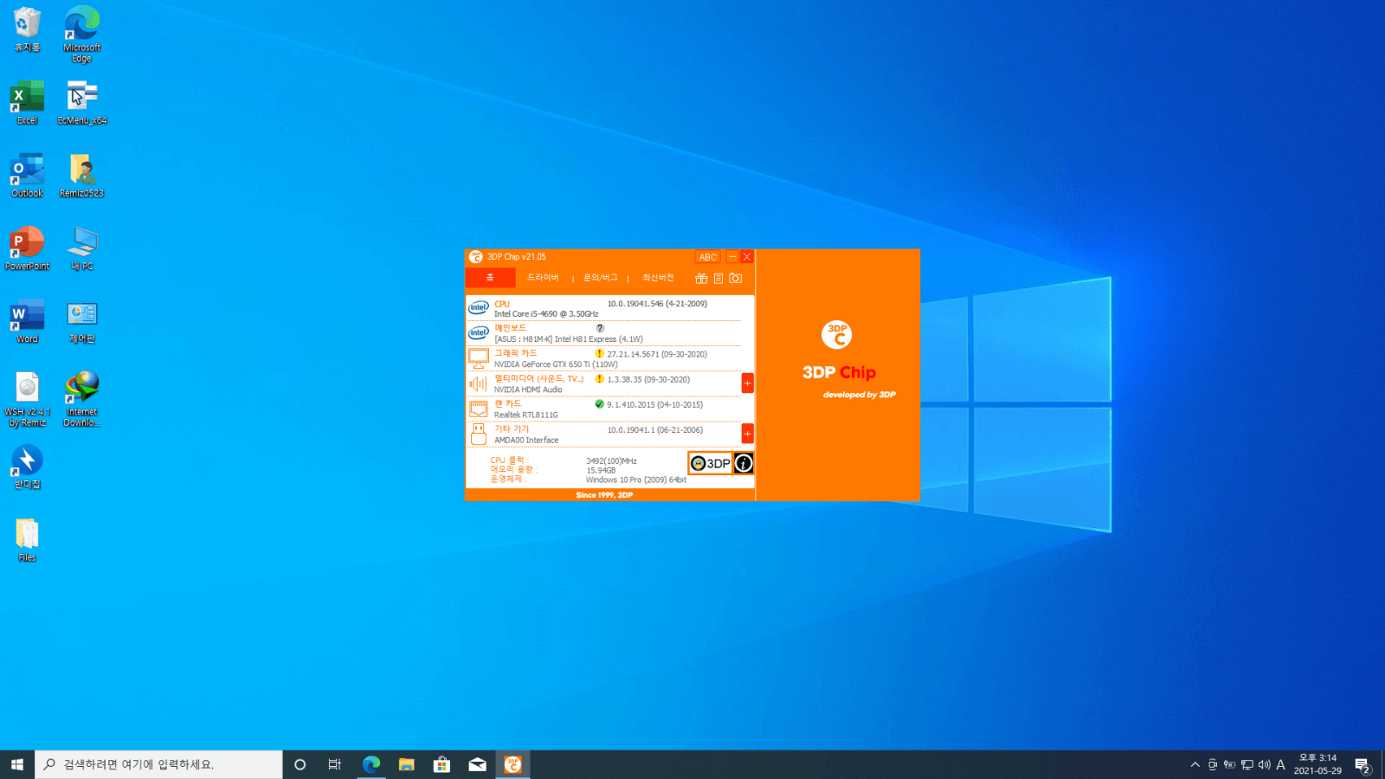1385x779 pixels.
Task: Open the 랜 카드 driver link
Action: coord(508,403)
